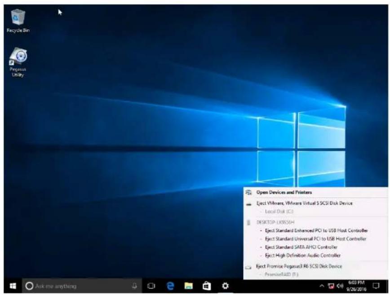The height and width of the screenshot is (295, 390).
Task: Eject High Definition Audio Controller
Action: tap(303, 255)
